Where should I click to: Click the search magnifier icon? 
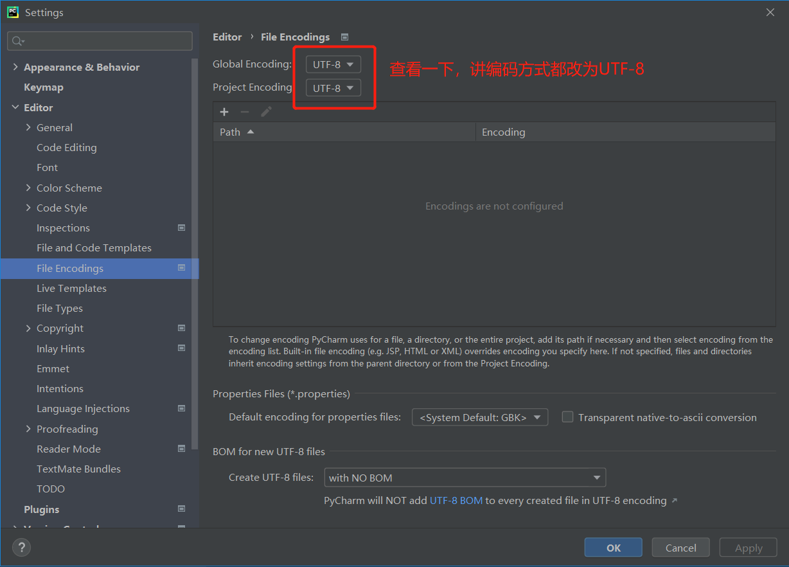[17, 41]
